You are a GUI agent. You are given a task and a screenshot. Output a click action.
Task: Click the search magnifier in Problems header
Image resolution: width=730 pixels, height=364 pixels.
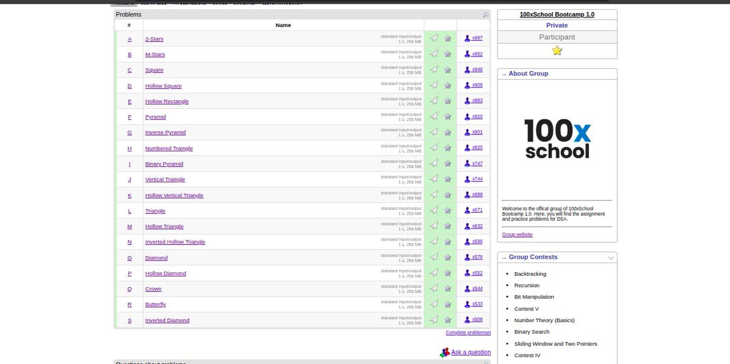(x=485, y=15)
